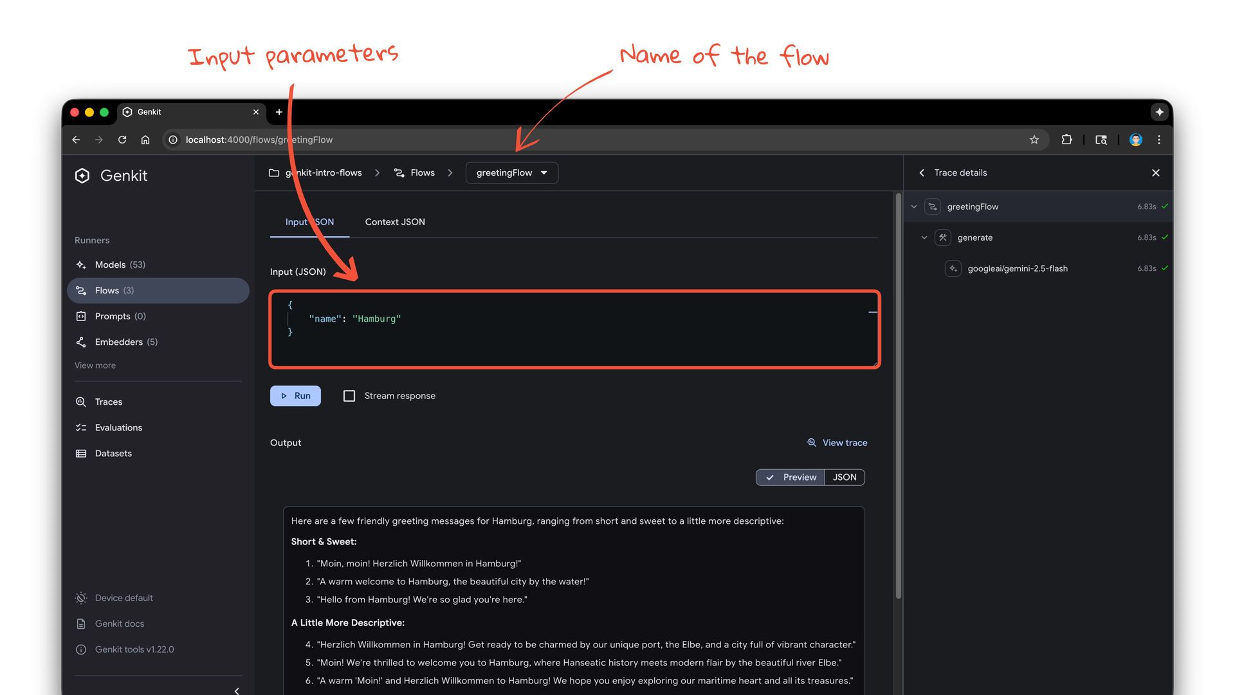
Task: Enable Stream response checkbox
Action: (349, 396)
